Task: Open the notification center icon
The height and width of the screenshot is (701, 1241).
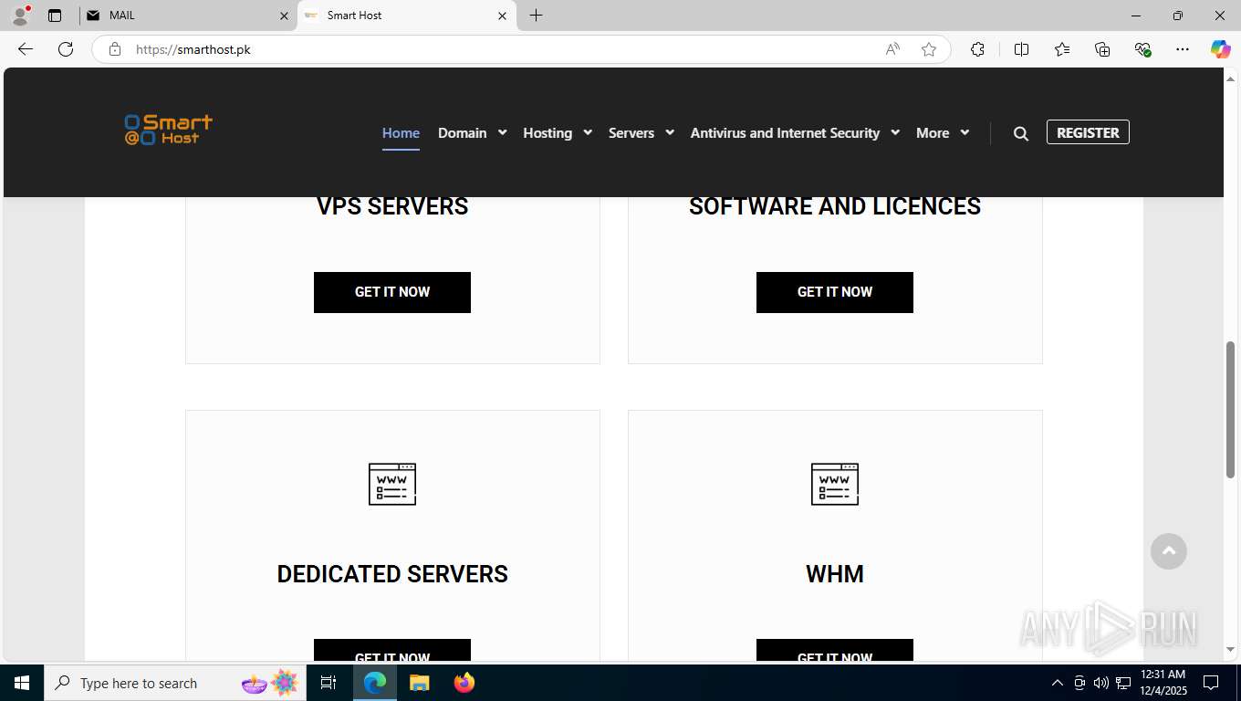Action: click(x=1211, y=683)
